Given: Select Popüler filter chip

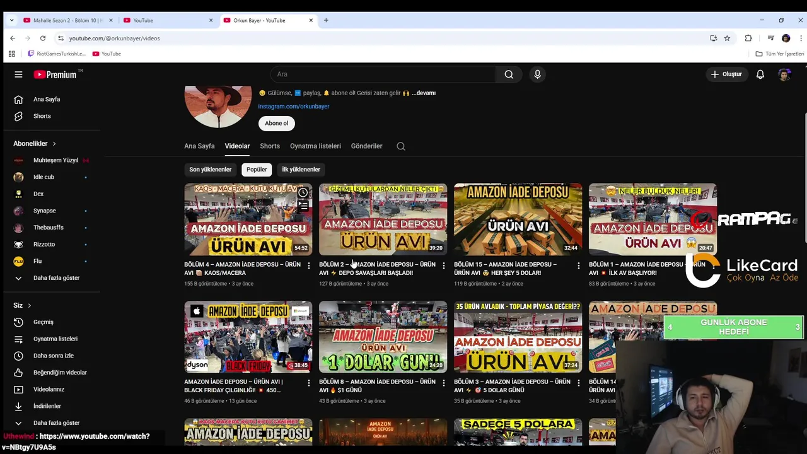Looking at the screenshot, I should point(257,170).
